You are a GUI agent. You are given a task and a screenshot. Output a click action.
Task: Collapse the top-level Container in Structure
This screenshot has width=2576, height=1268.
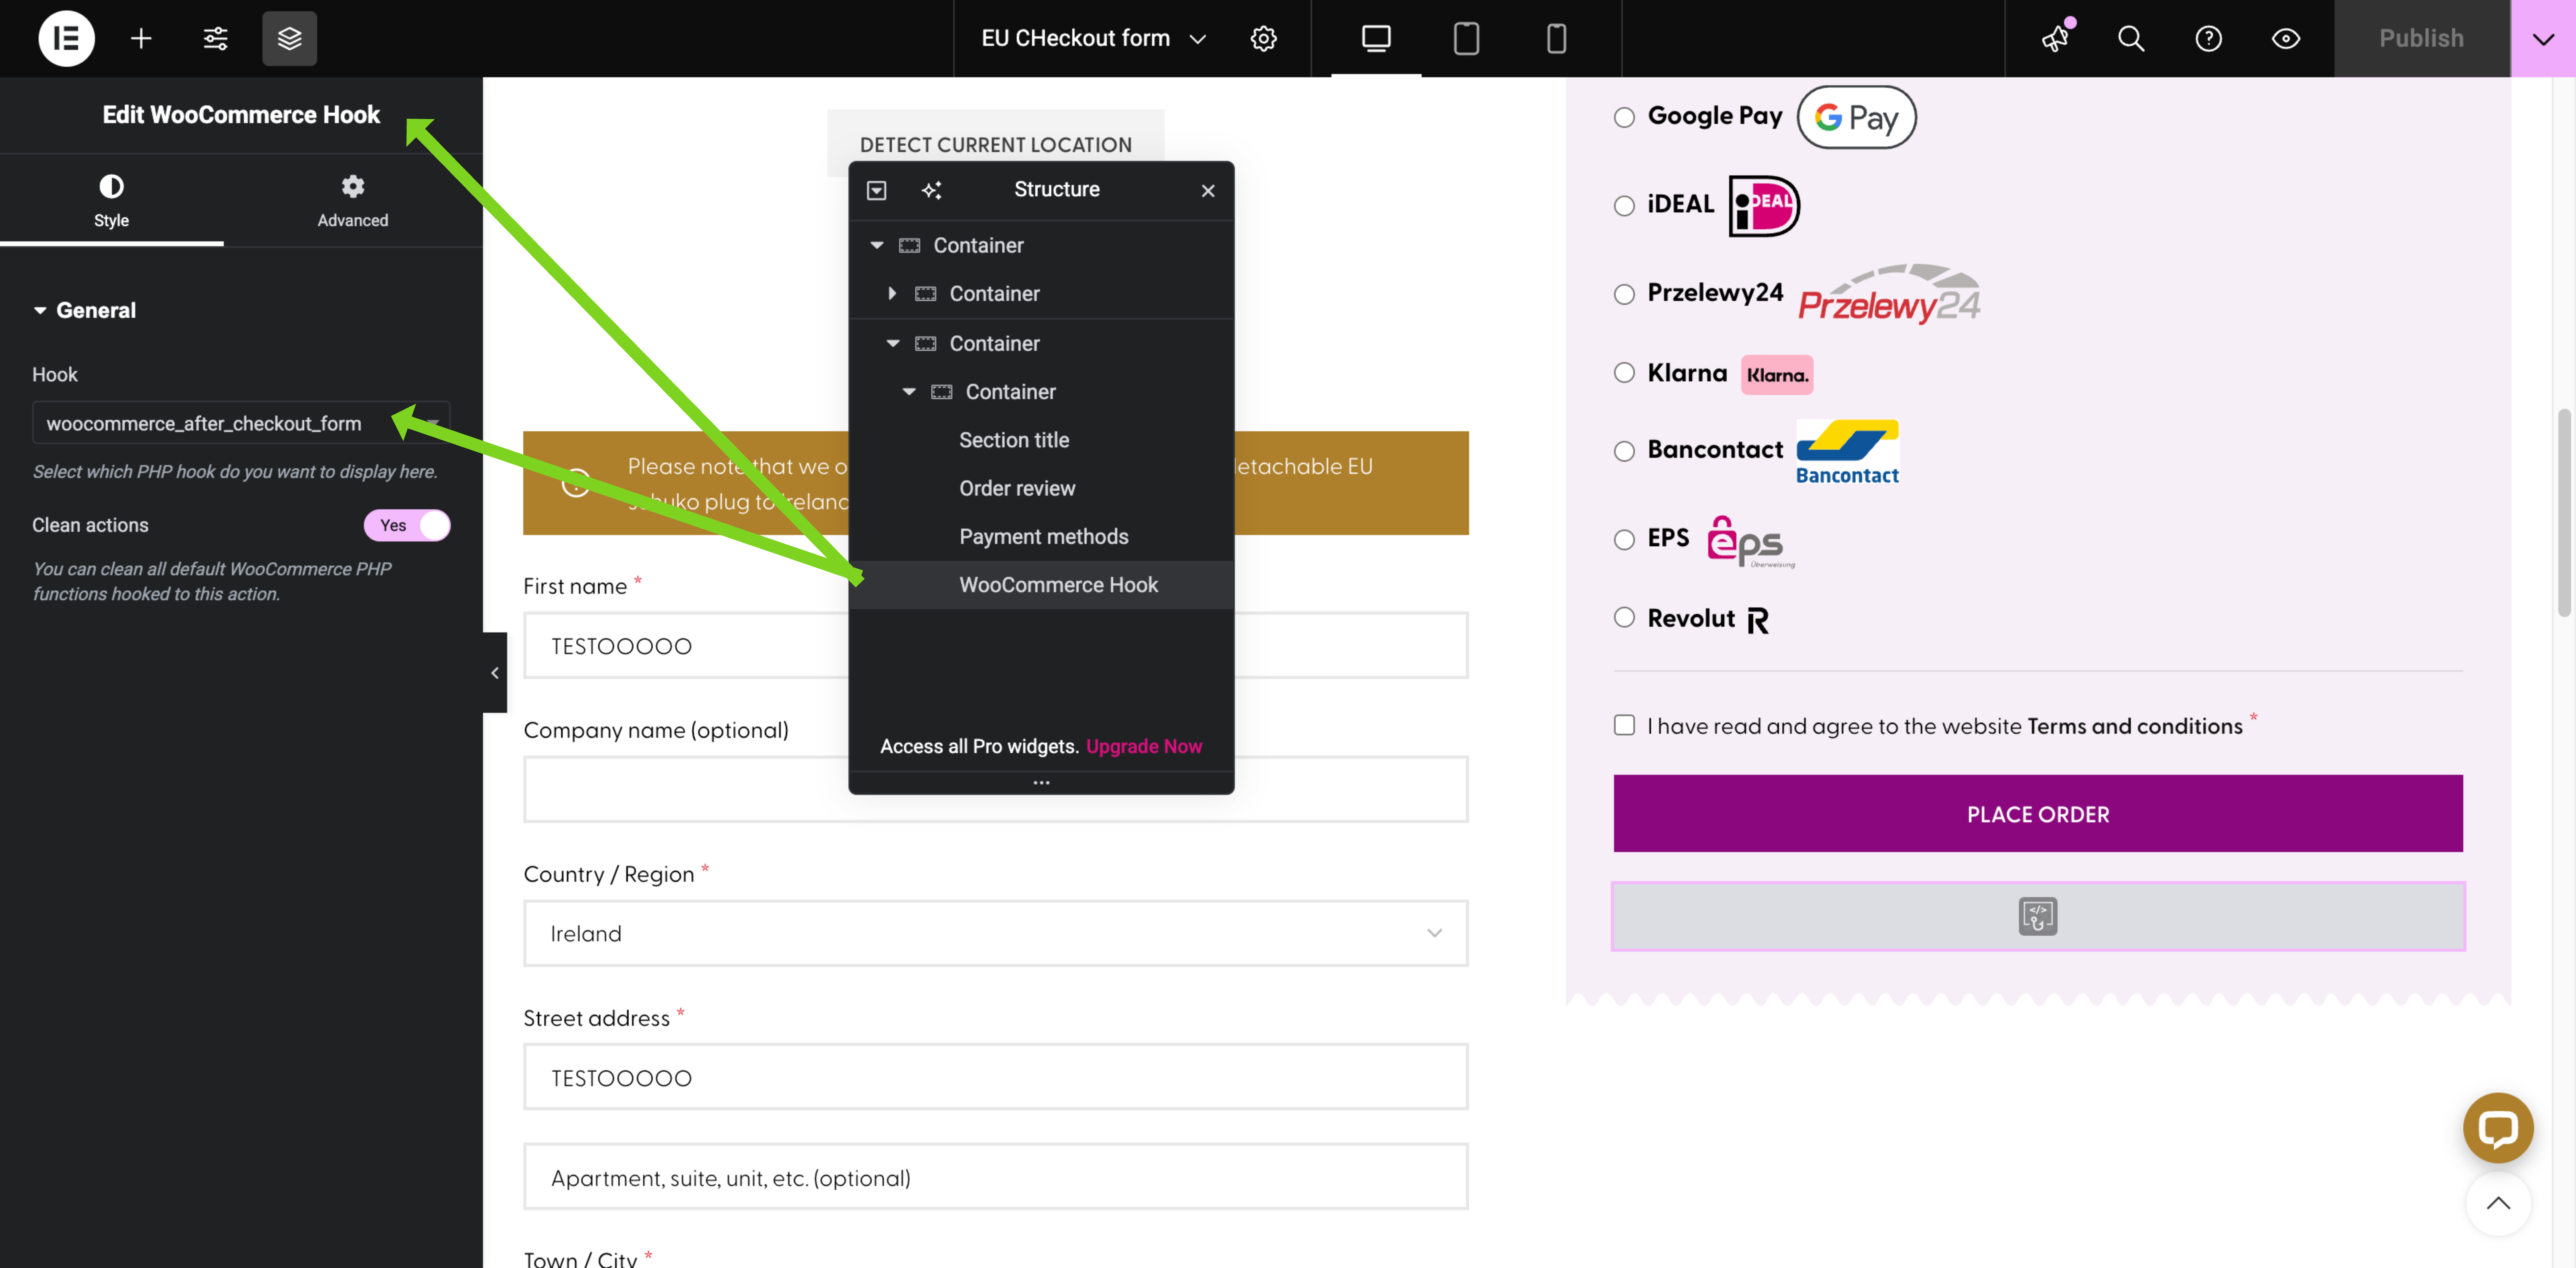click(877, 245)
